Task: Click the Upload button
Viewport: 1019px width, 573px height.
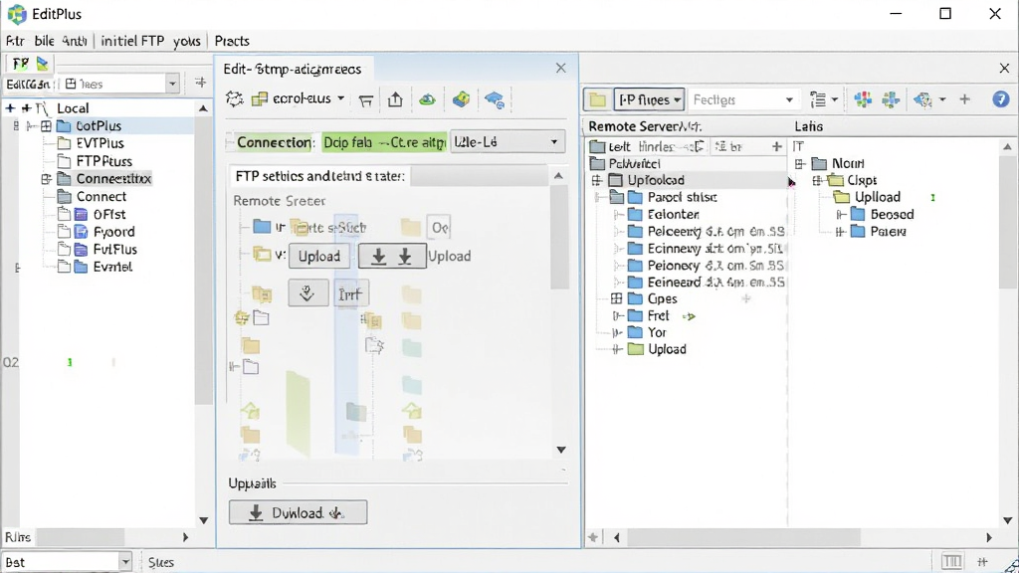Action: click(x=319, y=256)
